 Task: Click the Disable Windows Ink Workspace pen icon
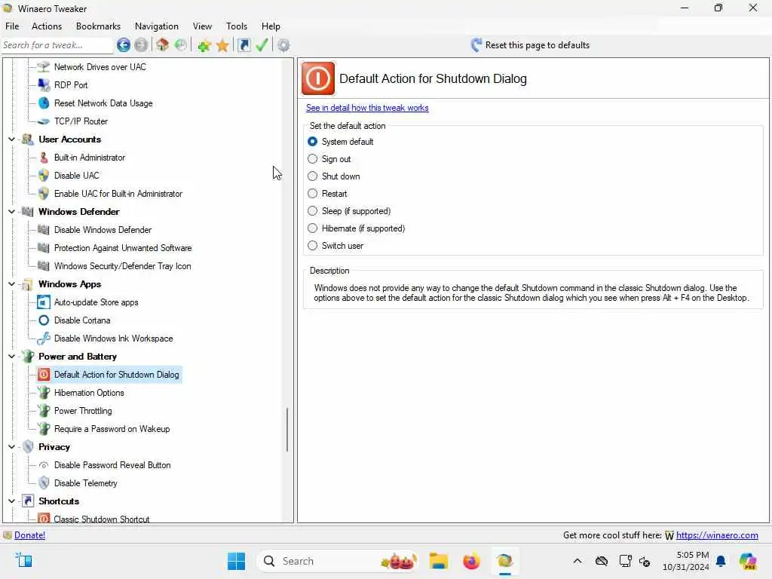pyautogui.click(x=44, y=339)
